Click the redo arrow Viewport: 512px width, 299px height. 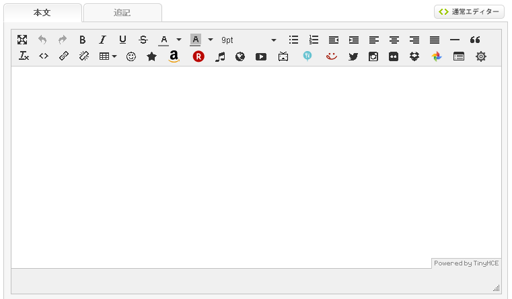tap(63, 40)
